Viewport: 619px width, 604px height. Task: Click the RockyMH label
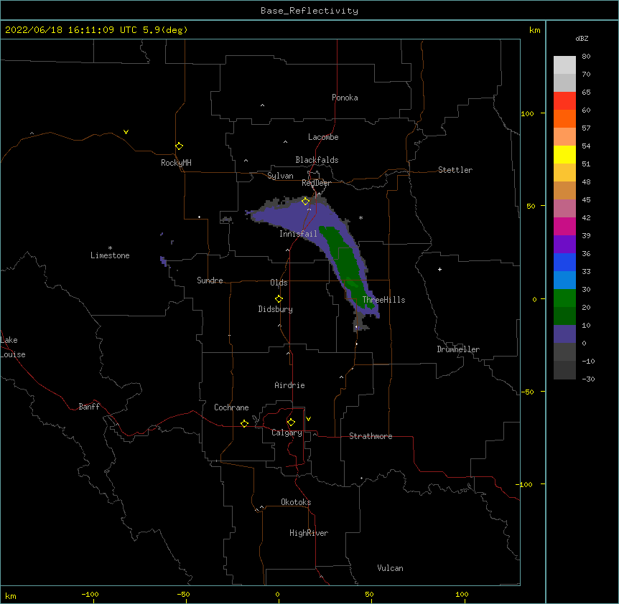click(176, 163)
